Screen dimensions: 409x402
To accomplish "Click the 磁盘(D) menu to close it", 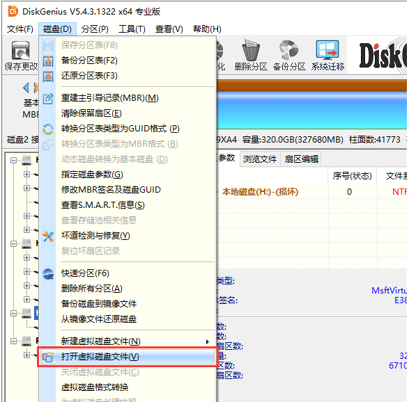I will click(x=57, y=29).
